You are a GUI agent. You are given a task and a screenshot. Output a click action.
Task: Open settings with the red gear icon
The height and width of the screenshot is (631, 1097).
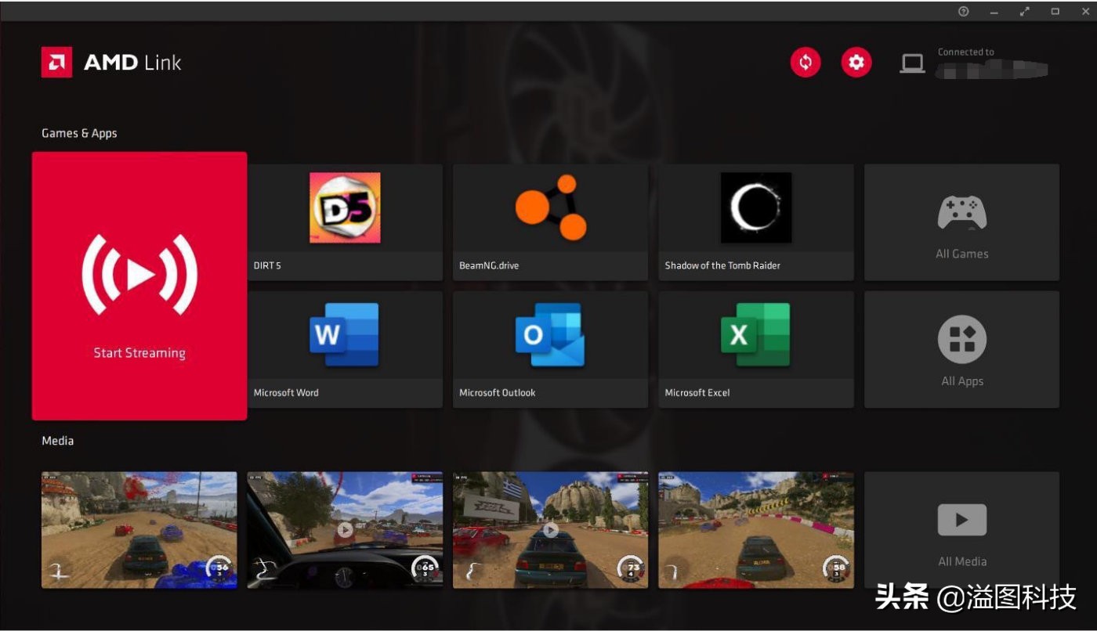(856, 63)
